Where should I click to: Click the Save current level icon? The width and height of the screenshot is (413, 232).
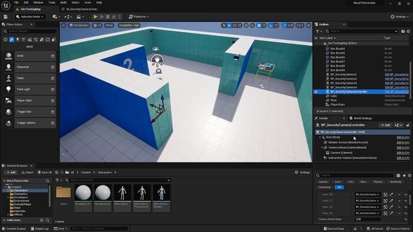[x=6, y=17]
